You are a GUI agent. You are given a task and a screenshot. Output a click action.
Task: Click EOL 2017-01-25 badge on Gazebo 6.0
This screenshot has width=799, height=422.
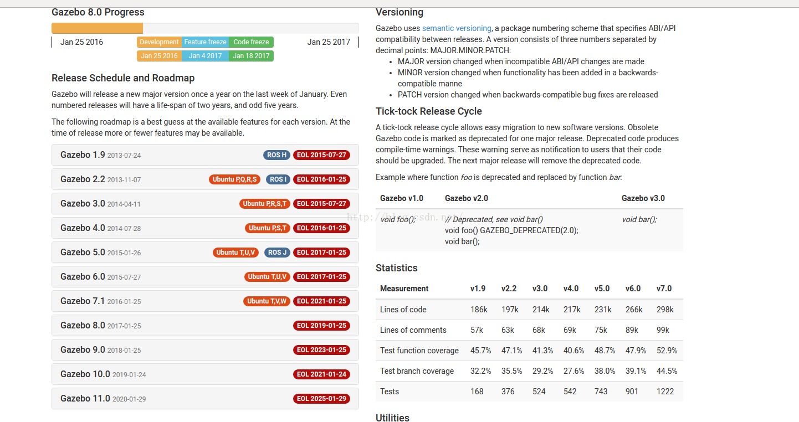coord(322,277)
